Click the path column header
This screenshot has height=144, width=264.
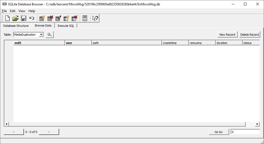(126, 43)
